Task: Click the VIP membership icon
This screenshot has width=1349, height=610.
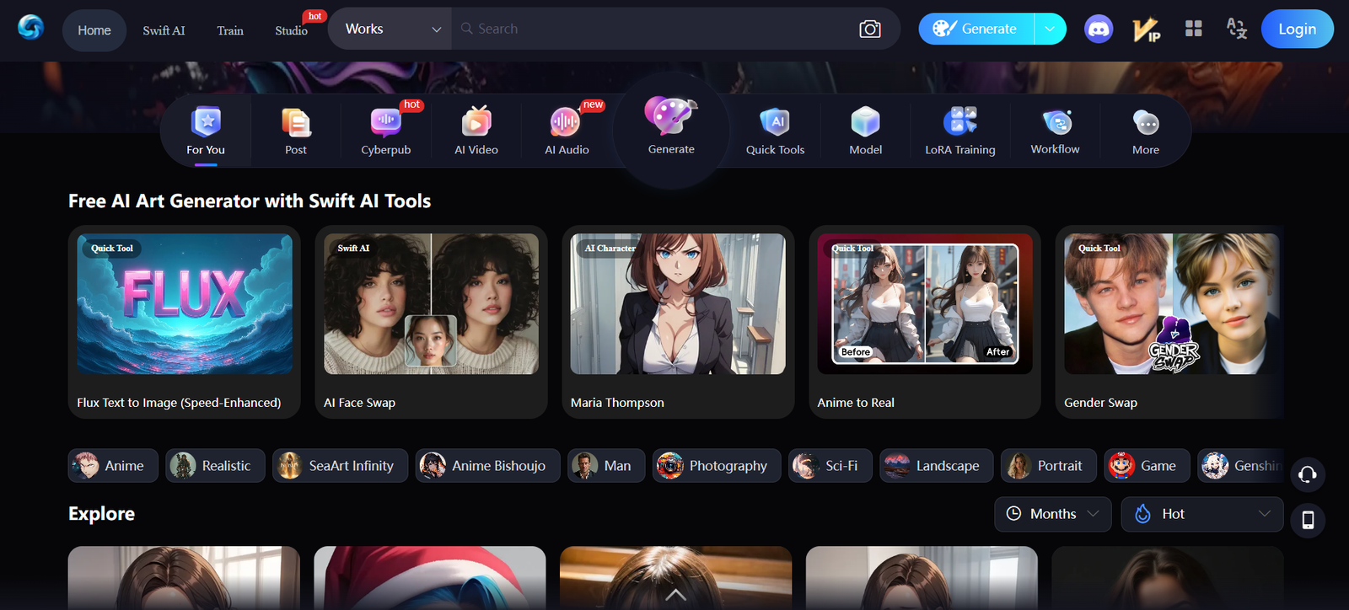Action: point(1146,29)
